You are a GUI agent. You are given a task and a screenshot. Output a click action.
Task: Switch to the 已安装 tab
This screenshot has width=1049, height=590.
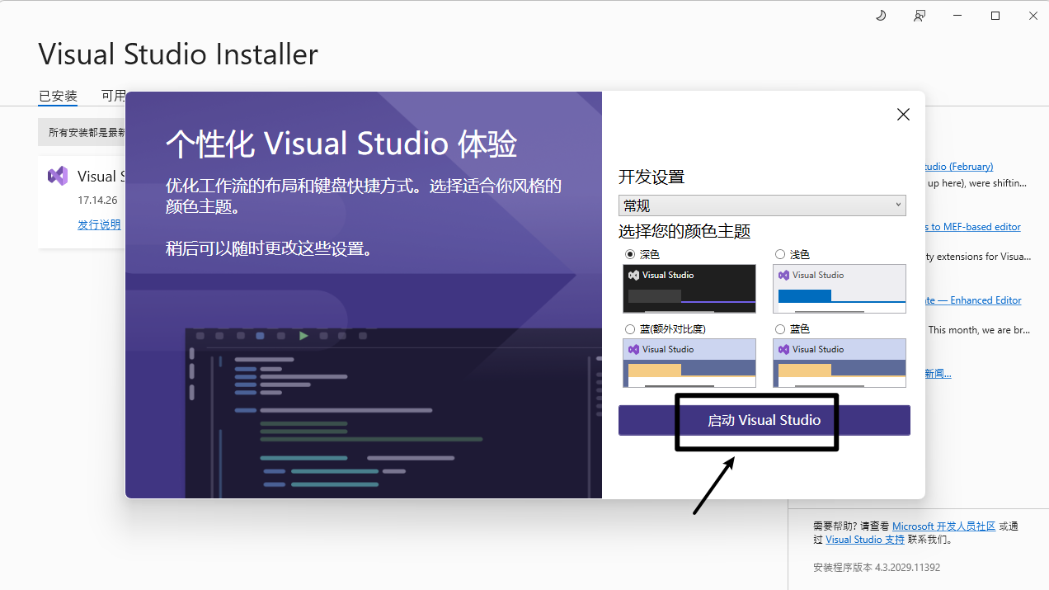click(x=58, y=96)
